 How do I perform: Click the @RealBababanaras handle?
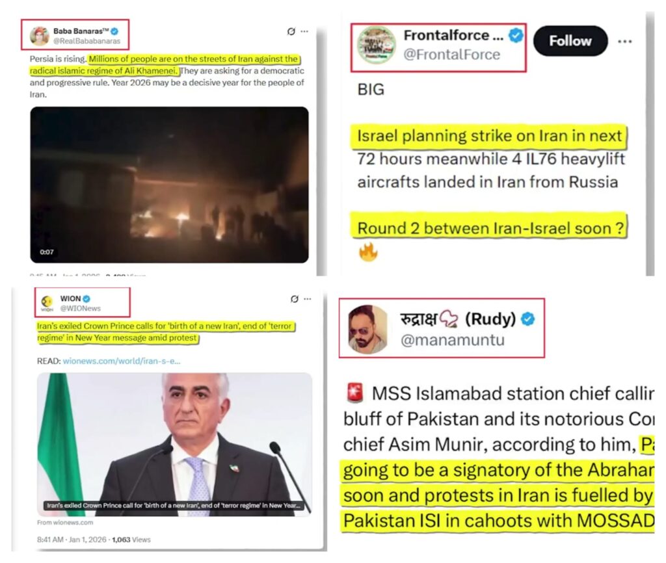[87, 41]
